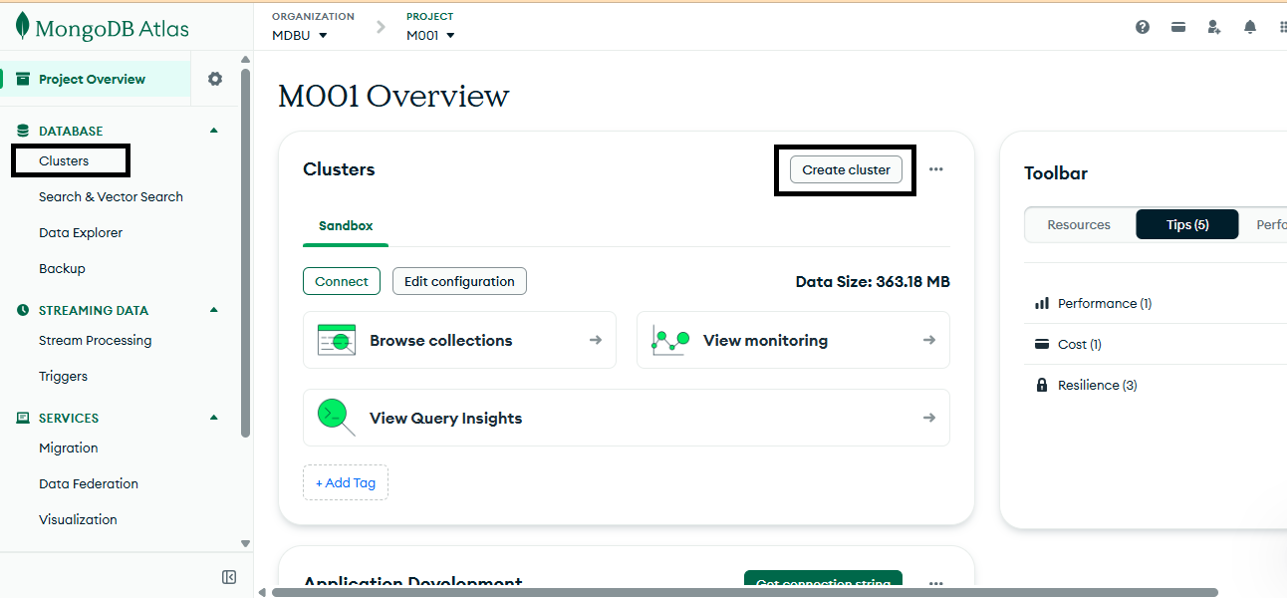Viewport: 1287px width, 598px height.
Task: Click the M001 Overview heading
Action: 393,96
